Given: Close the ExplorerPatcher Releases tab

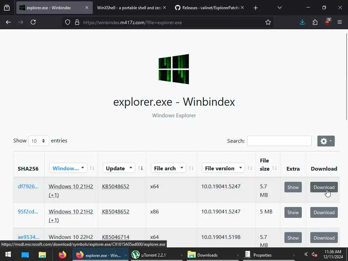Looking at the screenshot, I should click(242, 7).
